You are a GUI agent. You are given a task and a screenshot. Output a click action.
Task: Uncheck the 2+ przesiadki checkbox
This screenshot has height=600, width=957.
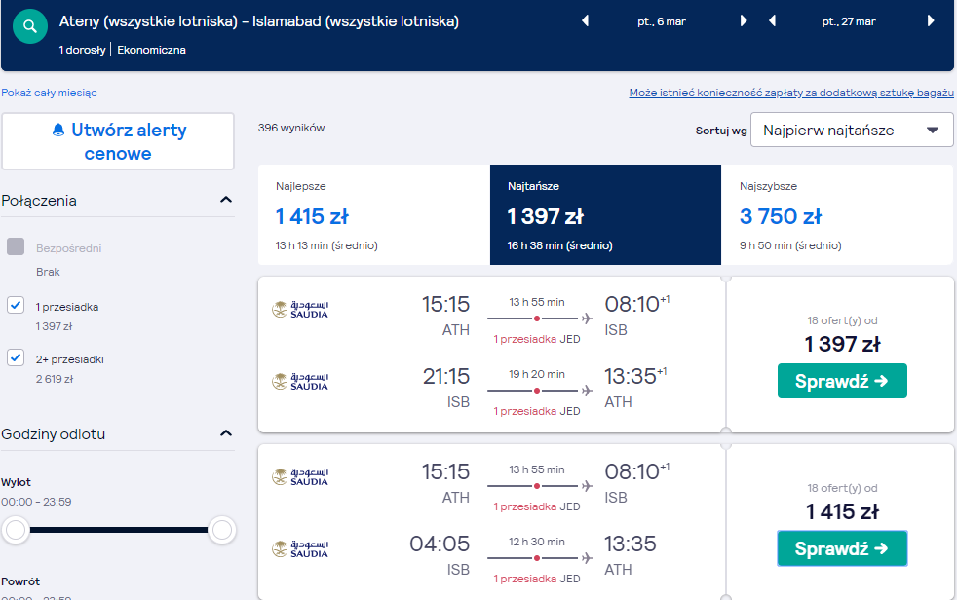(16, 357)
